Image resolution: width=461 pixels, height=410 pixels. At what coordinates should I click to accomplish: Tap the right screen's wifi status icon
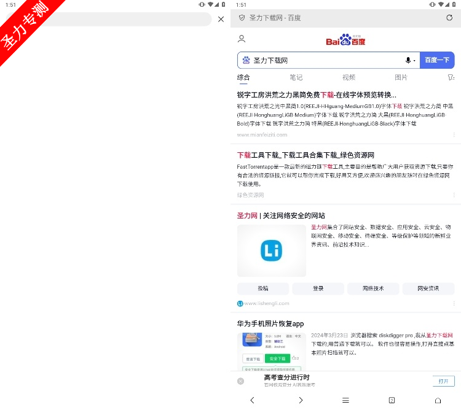pyautogui.click(x=441, y=4)
